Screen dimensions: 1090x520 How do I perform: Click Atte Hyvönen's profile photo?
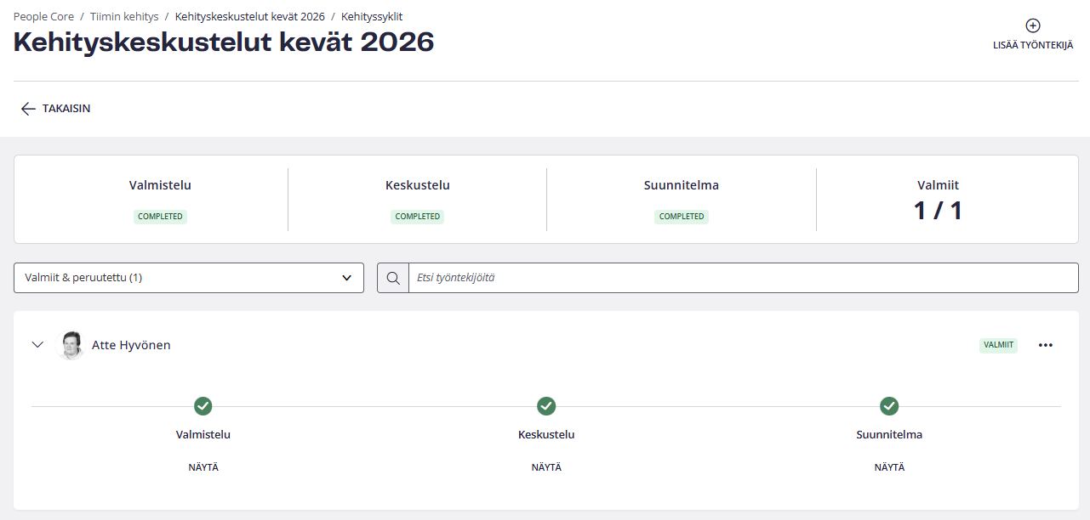click(71, 345)
